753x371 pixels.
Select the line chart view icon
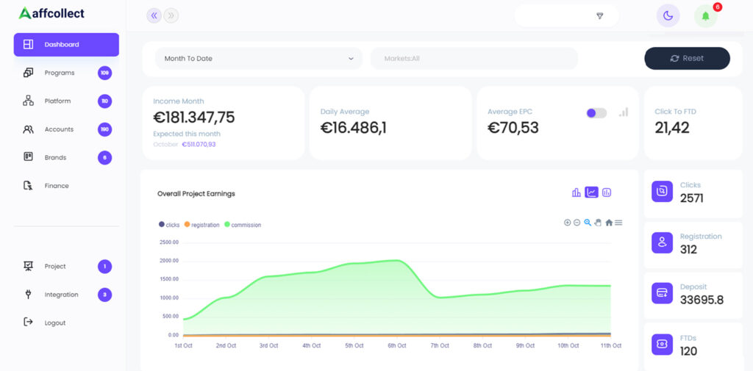coord(592,192)
